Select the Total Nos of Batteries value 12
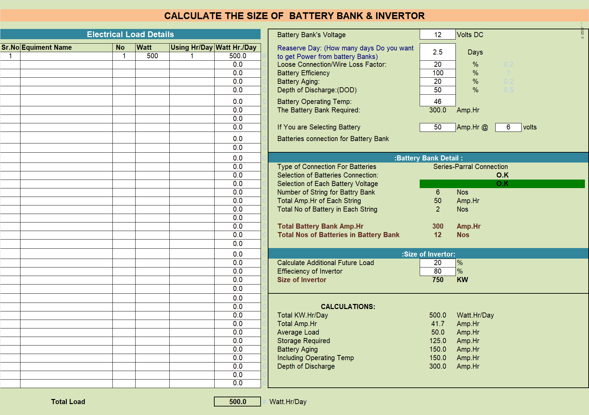Image resolution: width=589 pixels, height=415 pixels. (437, 235)
